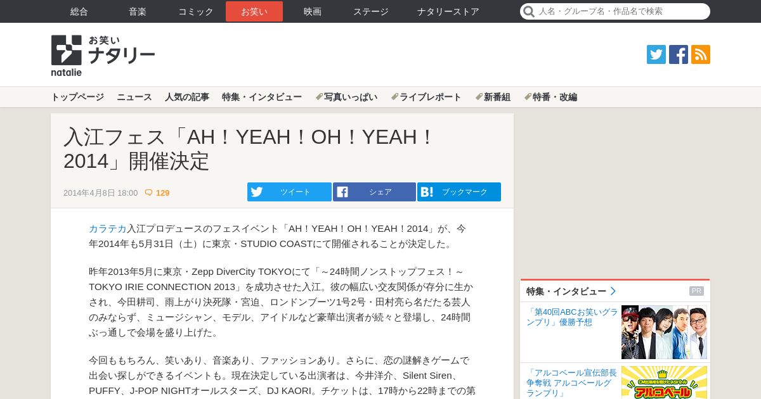Select the 映画 tab
Screen dimensions: 761x399
(313, 11)
